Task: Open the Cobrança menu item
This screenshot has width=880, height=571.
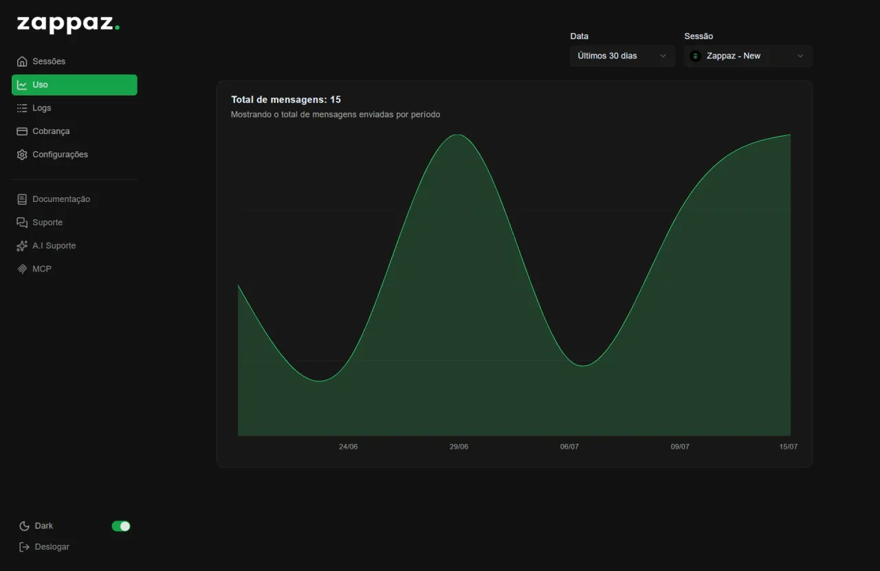Action: (74, 131)
